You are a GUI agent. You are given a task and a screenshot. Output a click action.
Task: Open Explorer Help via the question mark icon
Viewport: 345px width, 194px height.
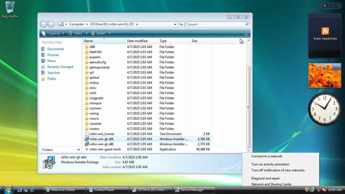pos(246,33)
